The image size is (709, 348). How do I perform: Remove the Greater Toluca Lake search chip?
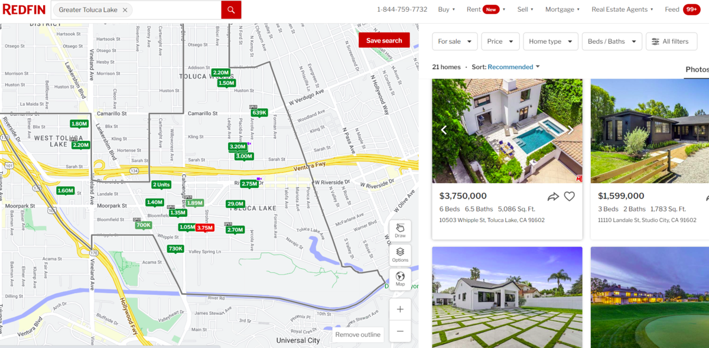pyautogui.click(x=125, y=10)
